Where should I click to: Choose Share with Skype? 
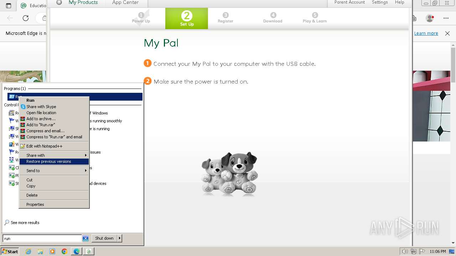pyautogui.click(x=41, y=107)
